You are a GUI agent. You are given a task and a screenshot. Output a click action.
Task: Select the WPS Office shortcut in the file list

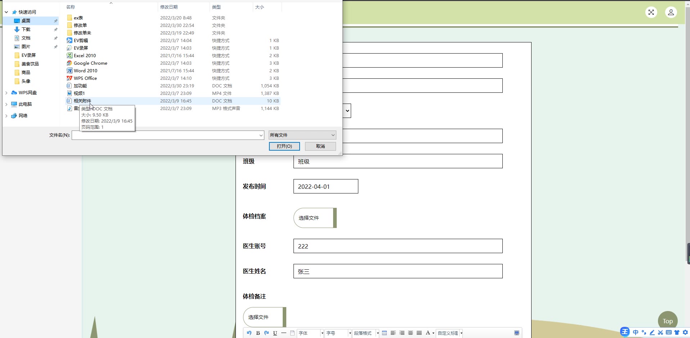(173, 78)
